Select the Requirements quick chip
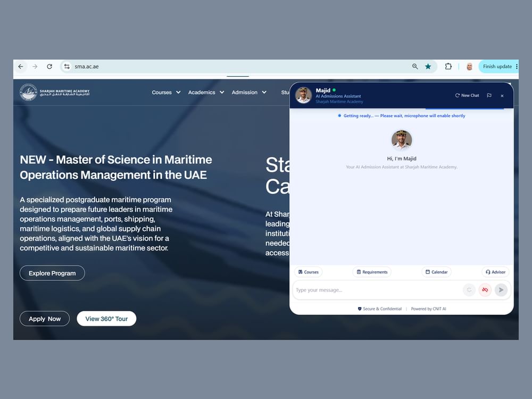This screenshot has width=532, height=399. click(372, 272)
